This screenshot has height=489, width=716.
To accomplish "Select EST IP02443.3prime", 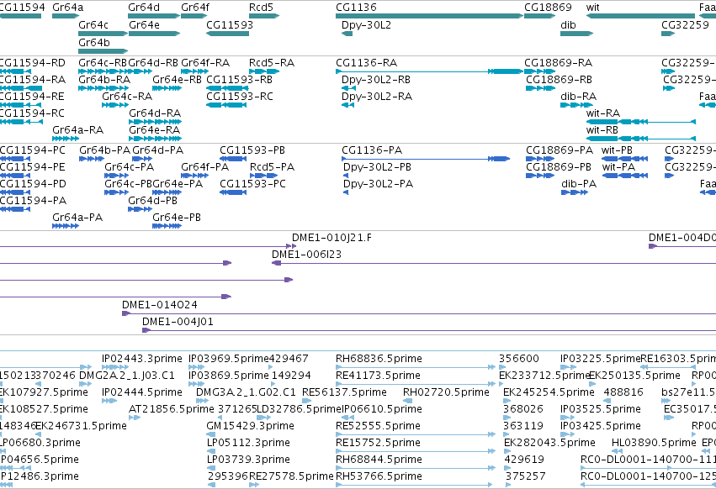I will [115, 367].
